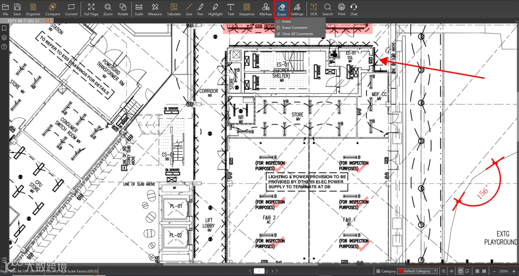Go to the next page arrow
The image size is (519, 276).
click(x=277, y=271)
